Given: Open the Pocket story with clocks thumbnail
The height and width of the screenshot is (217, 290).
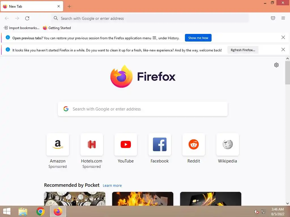Looking at the screenshot, I should 75,199.
